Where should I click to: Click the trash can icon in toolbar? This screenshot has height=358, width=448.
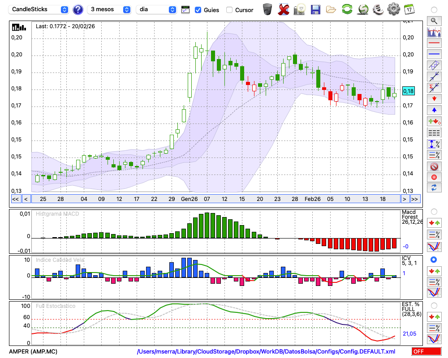[x=267, y=9]
